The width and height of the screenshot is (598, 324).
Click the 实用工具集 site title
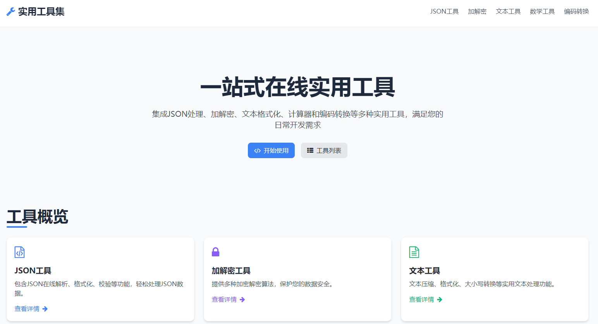pyautogui.click(x=41, y=12)
